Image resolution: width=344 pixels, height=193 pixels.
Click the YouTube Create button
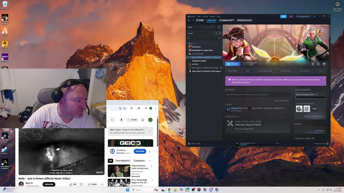click(132, 120)
